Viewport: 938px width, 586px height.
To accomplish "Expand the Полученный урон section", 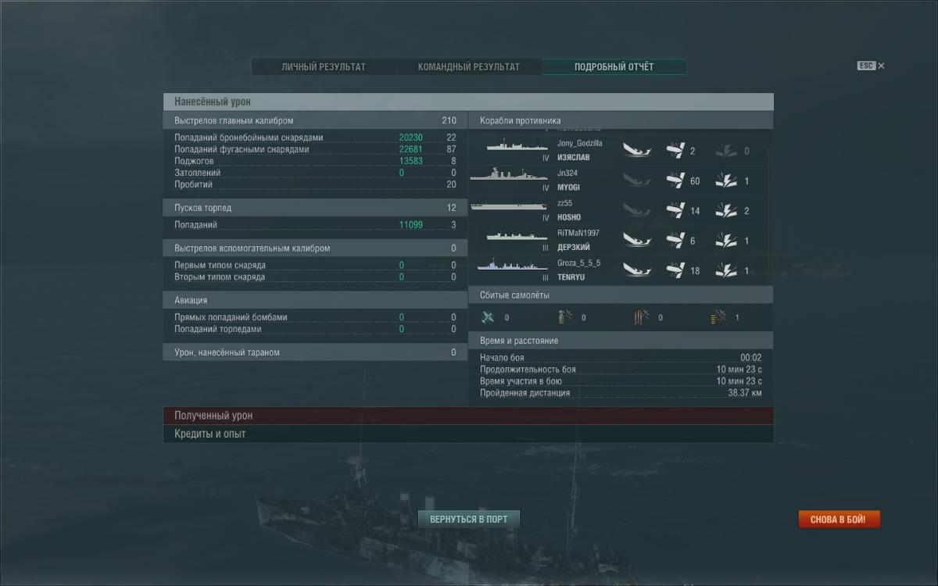I will 468,416.
